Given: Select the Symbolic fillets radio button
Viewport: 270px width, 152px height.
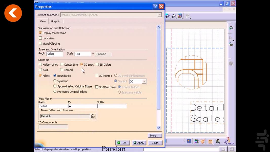Looking at the screenshot, I should point(55,81).
